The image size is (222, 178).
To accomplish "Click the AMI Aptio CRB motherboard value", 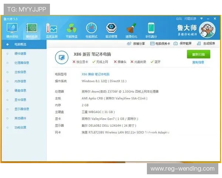I will coord(115,98).
